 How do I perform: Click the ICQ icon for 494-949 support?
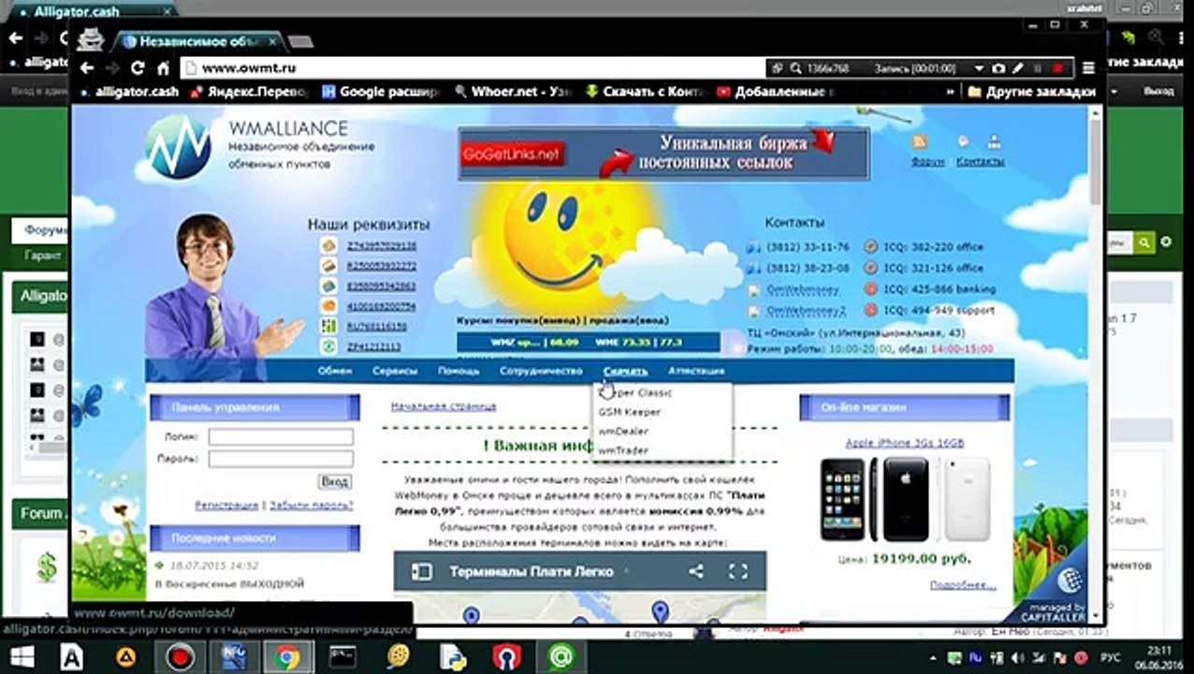pyautogui.click(x=870, y=310)
